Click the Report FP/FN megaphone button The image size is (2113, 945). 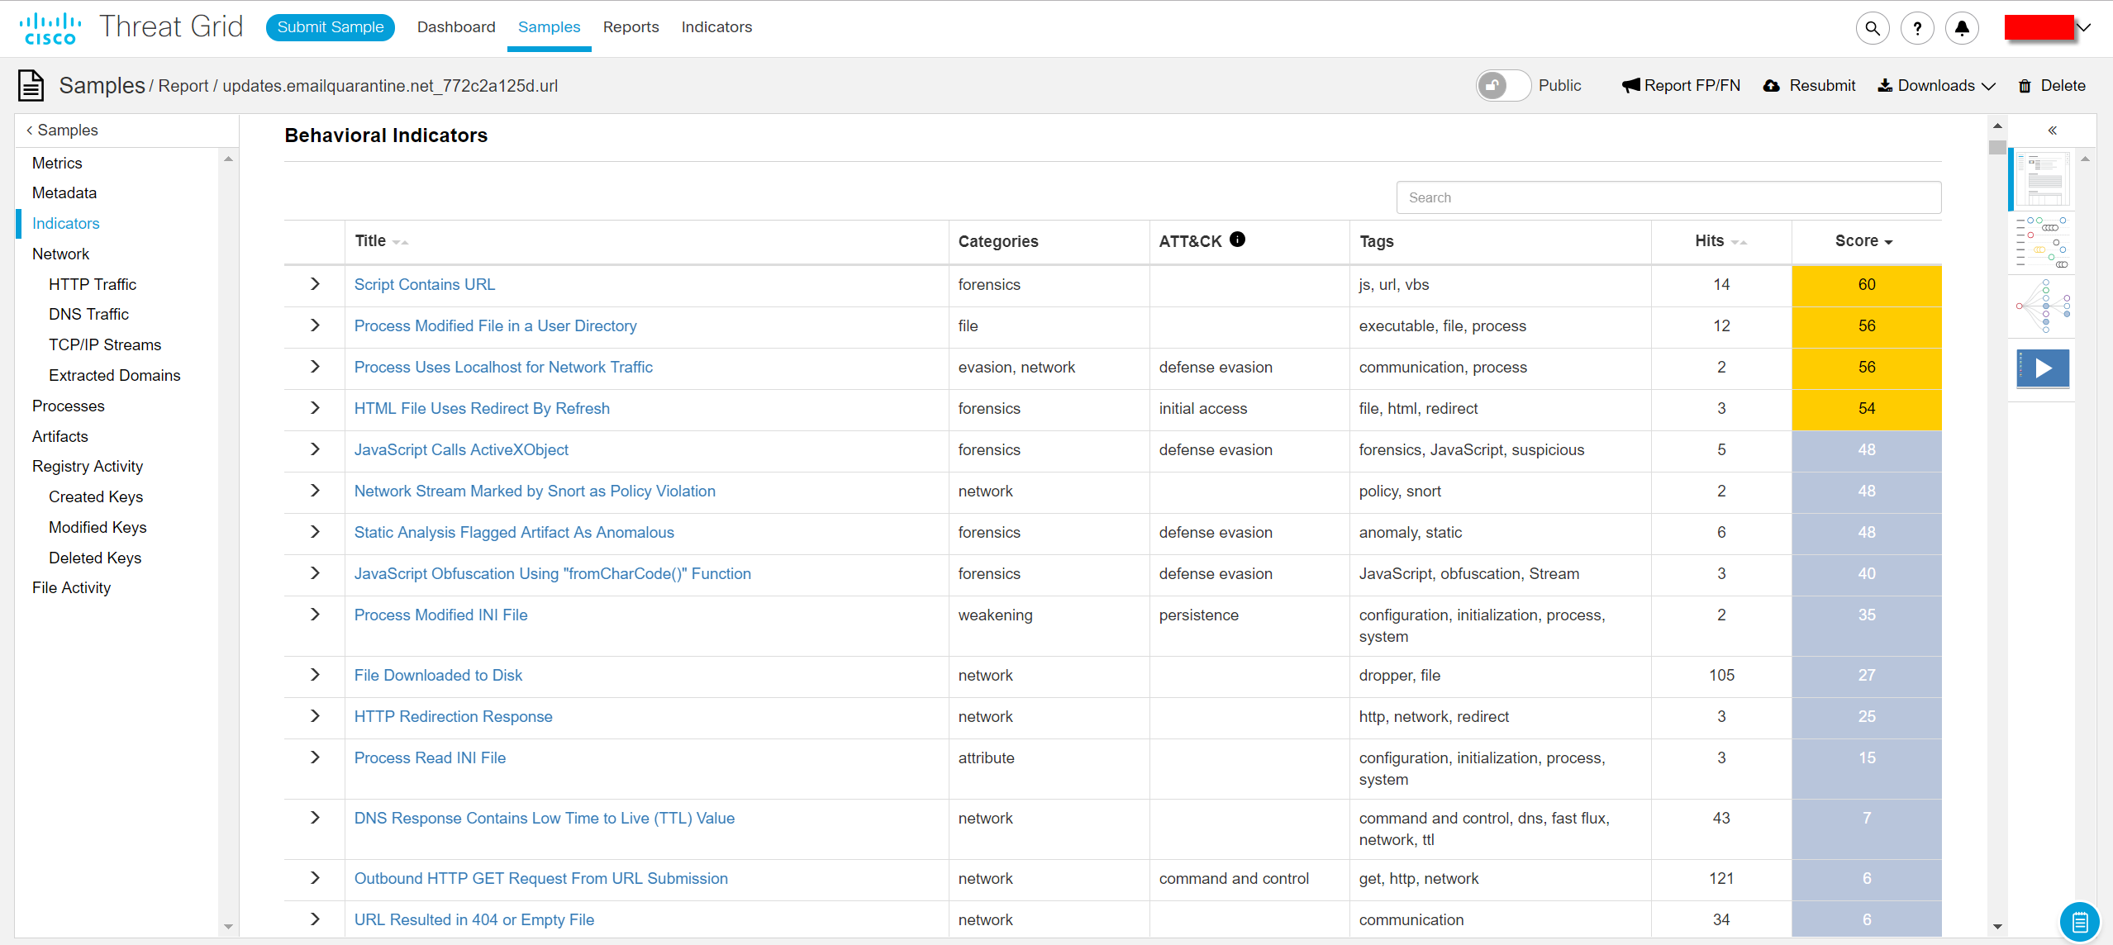pyautogui.click(x=1681, y=86)
